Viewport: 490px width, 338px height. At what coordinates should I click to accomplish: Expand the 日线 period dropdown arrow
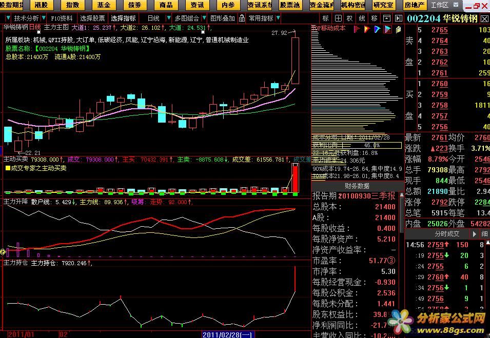[x=168, y=18]
